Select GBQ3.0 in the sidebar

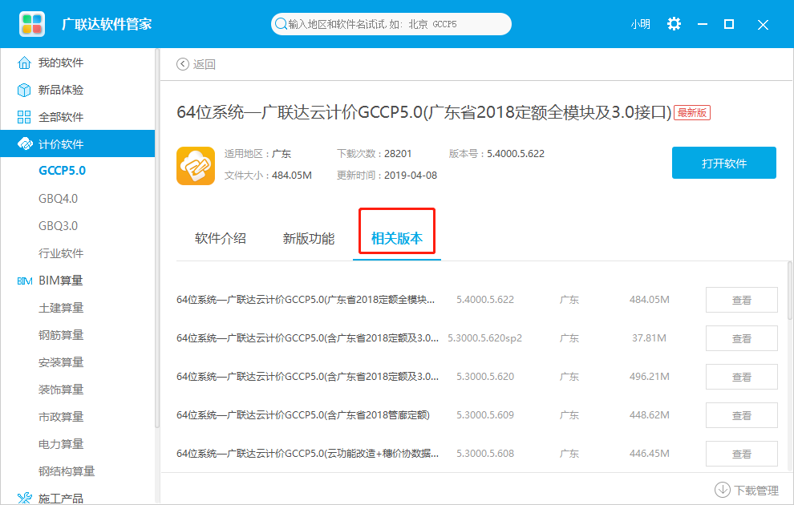coord(59,226)
